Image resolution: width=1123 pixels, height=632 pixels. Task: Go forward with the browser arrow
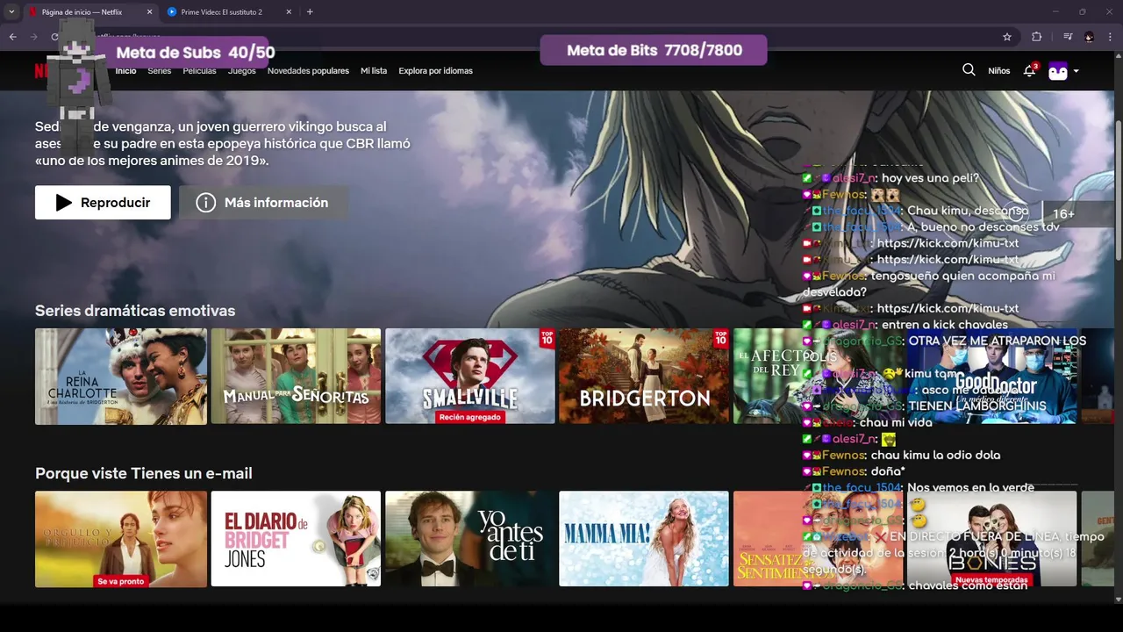pos(34,37)
